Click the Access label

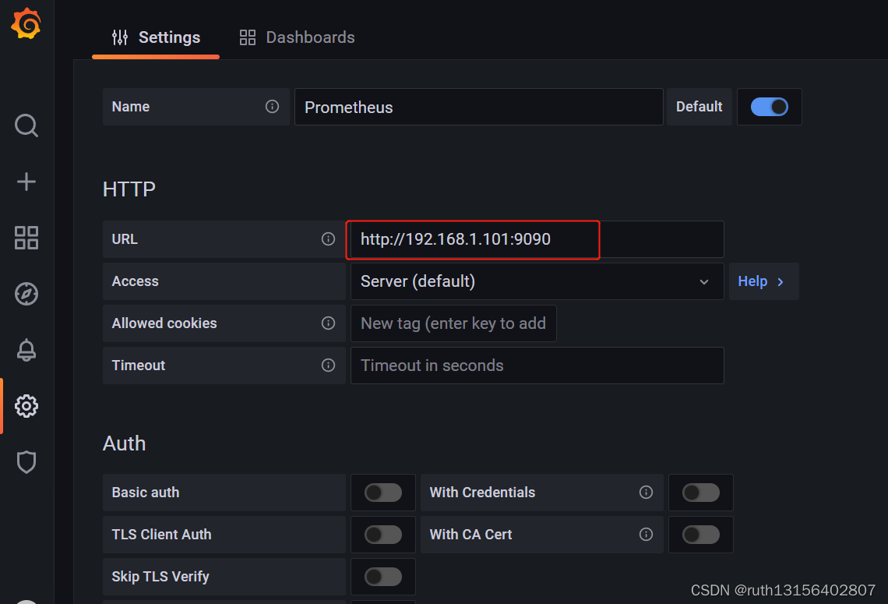tap(135, 281)
